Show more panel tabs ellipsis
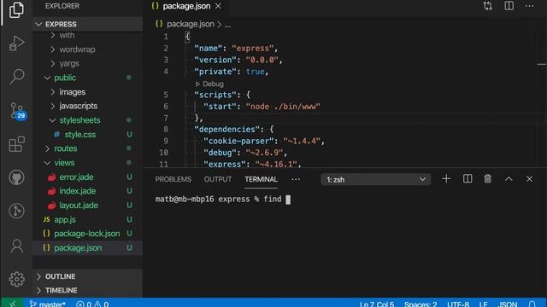This screenshot has height=307, width=547. (x=296, y=179)
